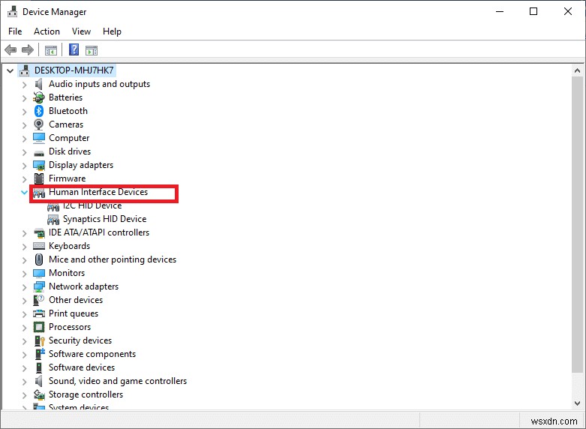Click the Other devices question mark icon
The image size is (586, 429).
point(39,300)
